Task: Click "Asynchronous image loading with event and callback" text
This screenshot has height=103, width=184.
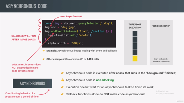Action: point(87,51)
